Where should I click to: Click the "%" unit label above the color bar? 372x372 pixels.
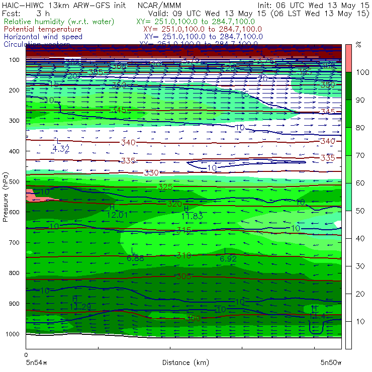point(358,45)
